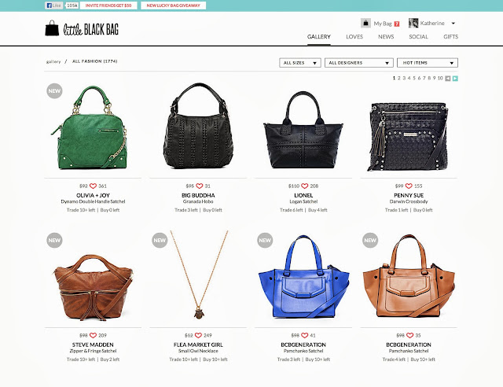Screen dimensions: 503x387
Task: Open the All Sizes dropdown
Action: 300,63
